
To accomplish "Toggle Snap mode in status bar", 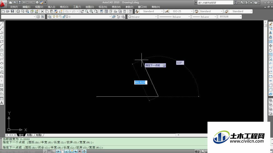I will [45, 151].
